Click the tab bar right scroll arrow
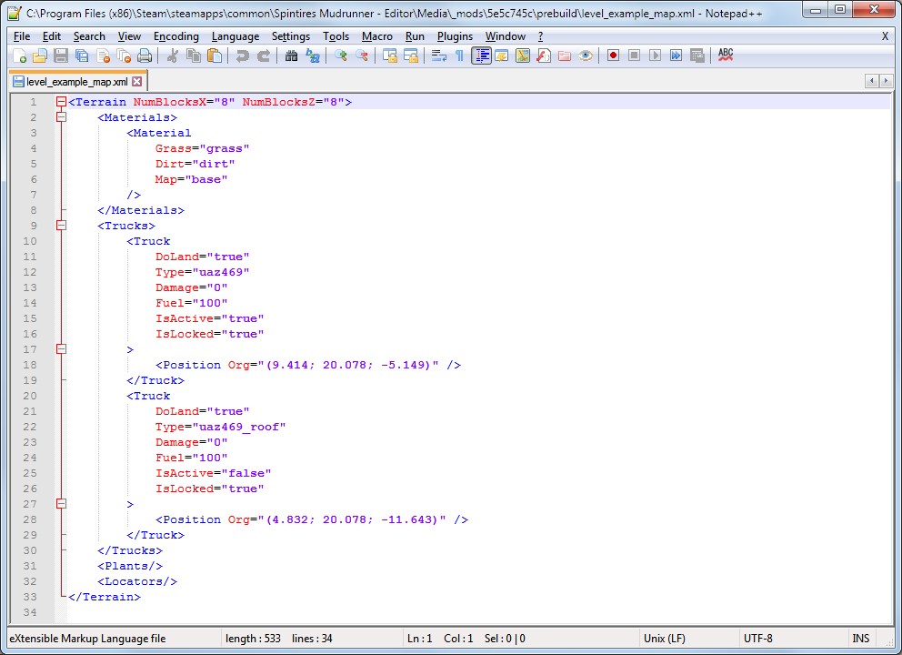The width and height of the screenshot is (902, 655). tap(886, 81)
